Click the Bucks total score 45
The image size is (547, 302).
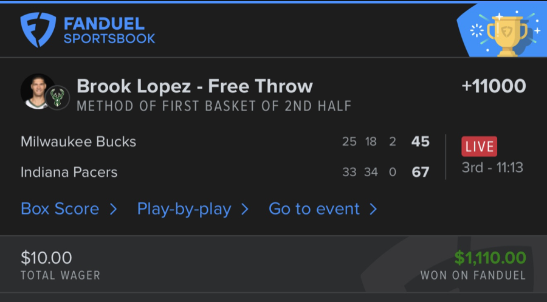click(421, 142)
